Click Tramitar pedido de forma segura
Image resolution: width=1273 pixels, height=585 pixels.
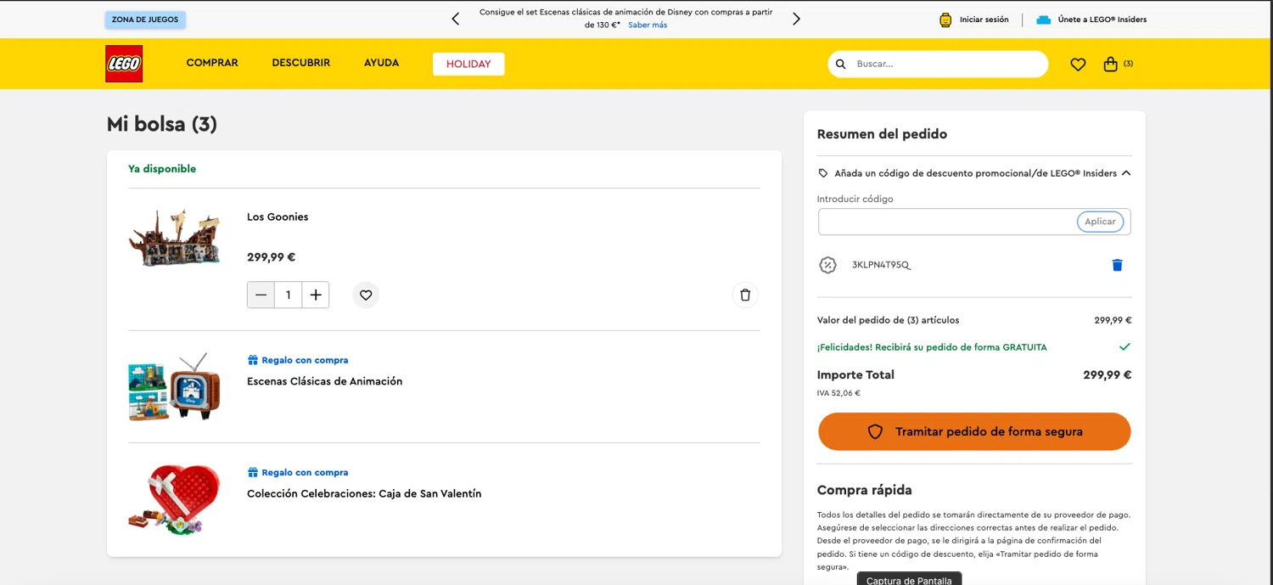coord(974,431)
